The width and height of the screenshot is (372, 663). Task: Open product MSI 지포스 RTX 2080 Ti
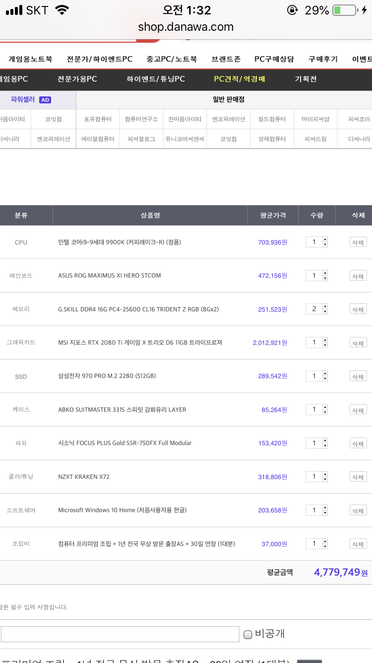point(140,342)
